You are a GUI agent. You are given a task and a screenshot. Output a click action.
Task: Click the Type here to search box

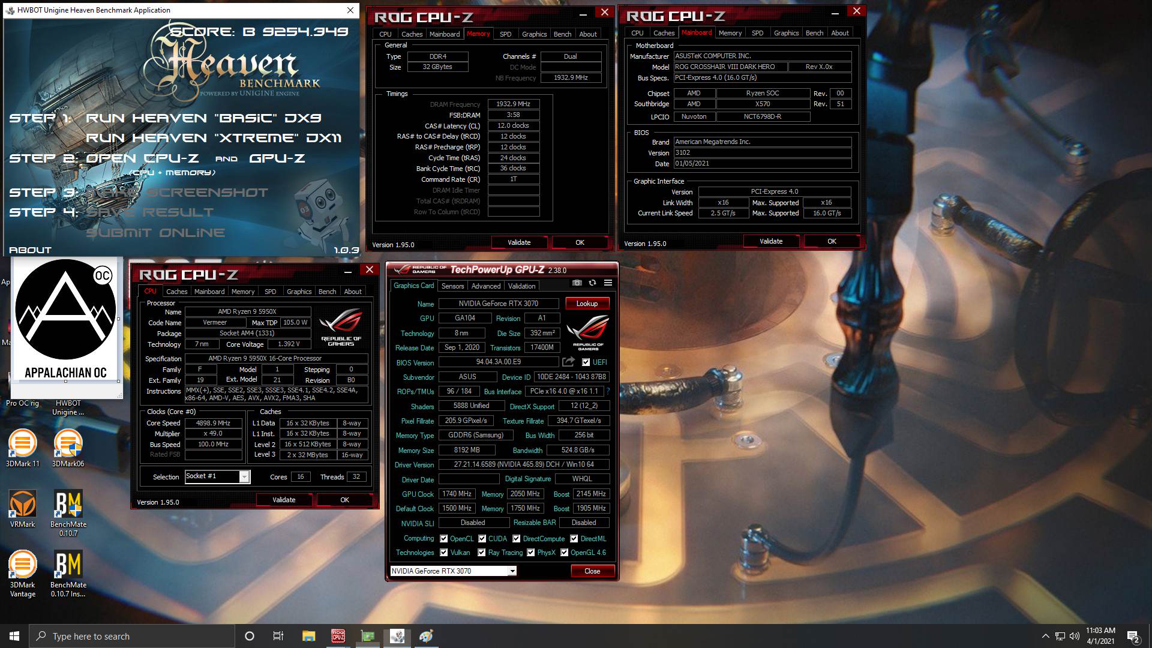coord(132,636)
